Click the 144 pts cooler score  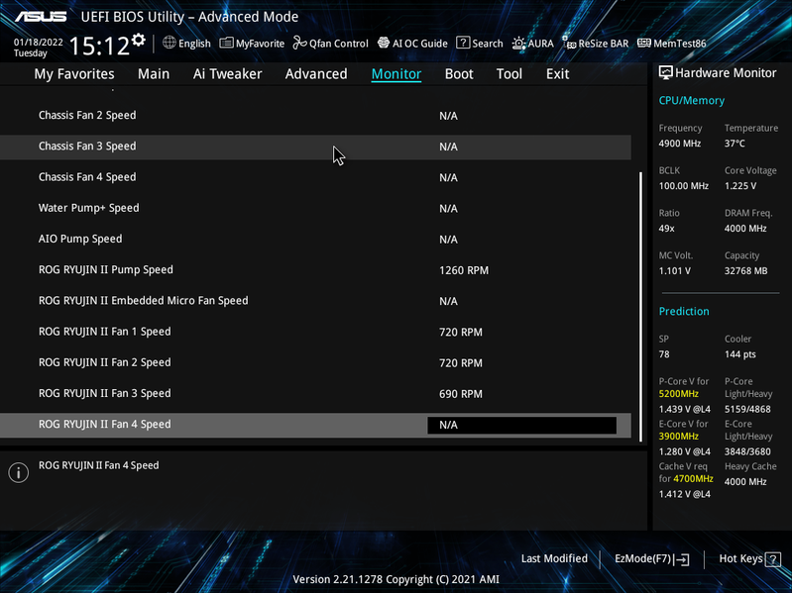740,354
